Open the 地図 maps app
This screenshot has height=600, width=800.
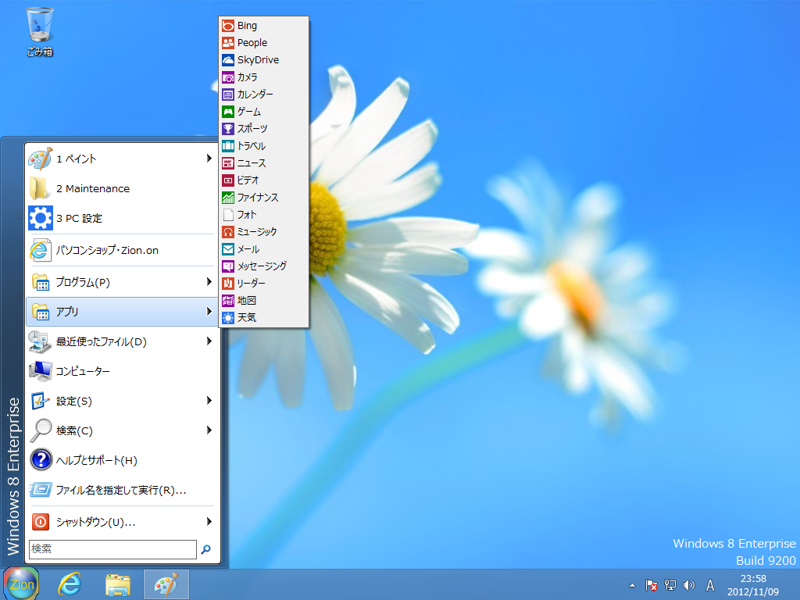click(x=246, y=301)
